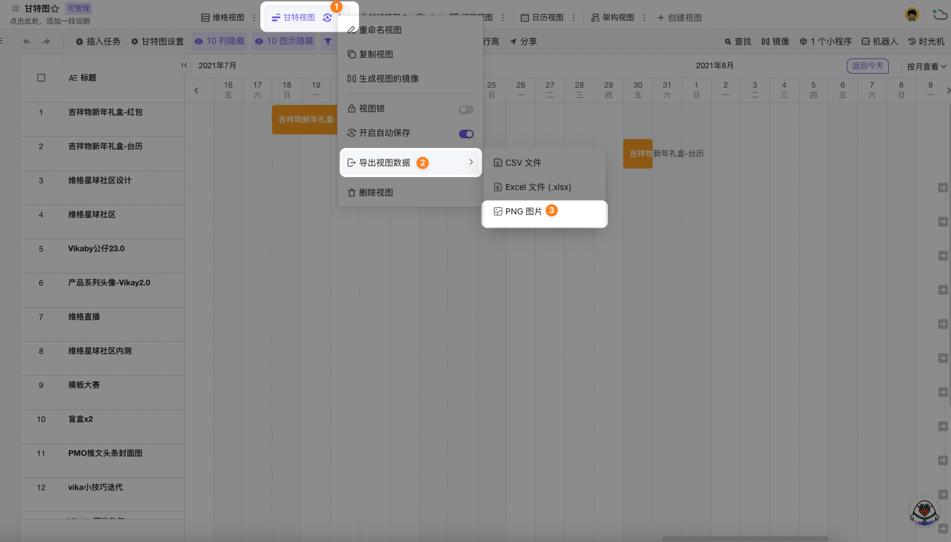951x542 pixels.
Task: Open the 机器人 robot panel
Action: pyautogui.click(x=879, y=41)
